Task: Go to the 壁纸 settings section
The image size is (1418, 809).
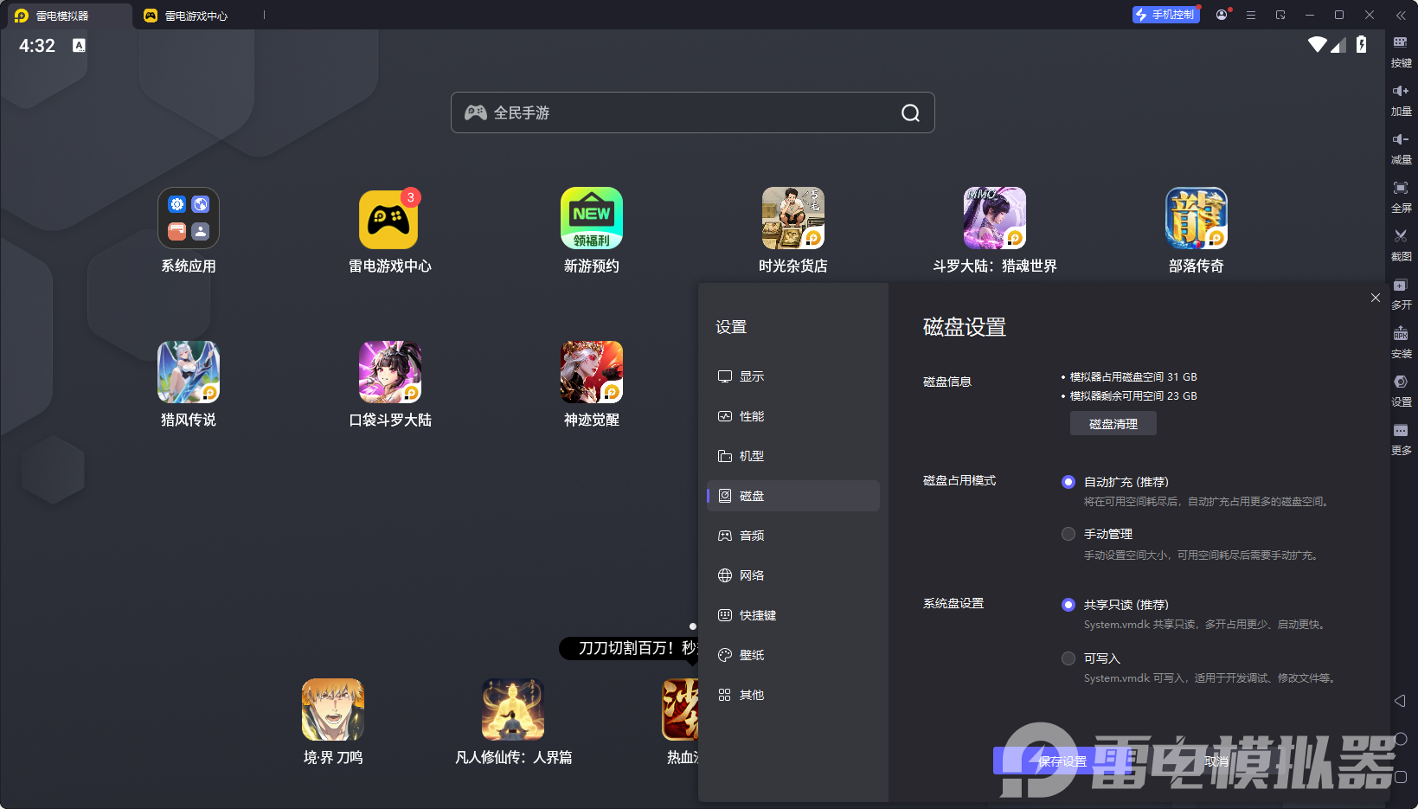Action: [x=793, y=655]
